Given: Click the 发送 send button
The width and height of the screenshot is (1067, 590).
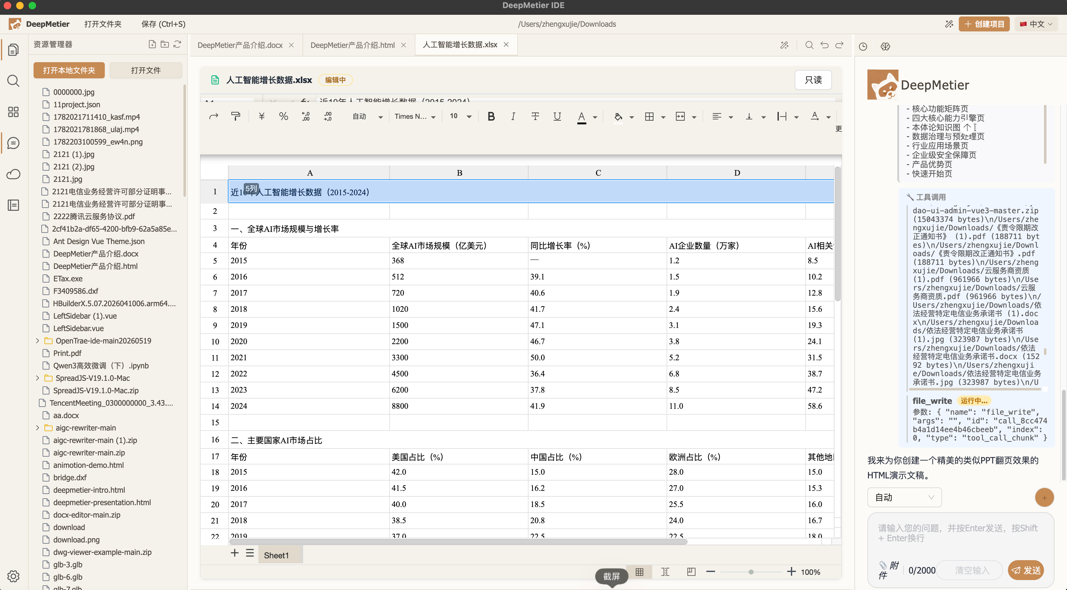Looking at the screenshot, I should tap(1026, 570).
